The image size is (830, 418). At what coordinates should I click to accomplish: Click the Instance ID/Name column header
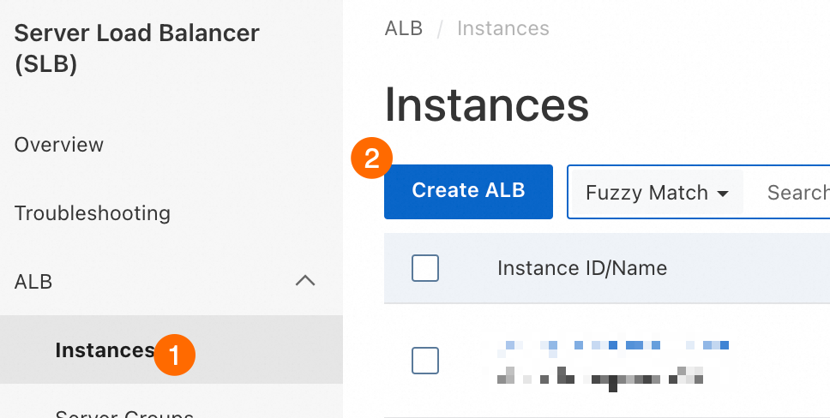(582, 268)
